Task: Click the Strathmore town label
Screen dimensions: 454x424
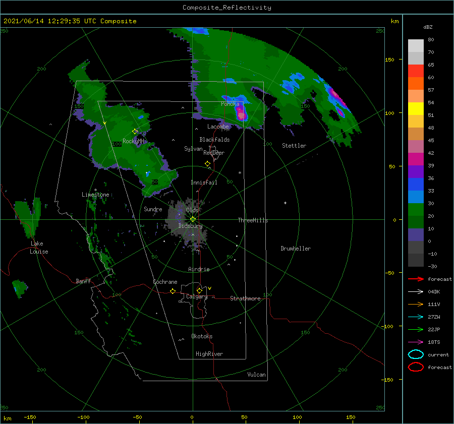Action: pos(245,298)
